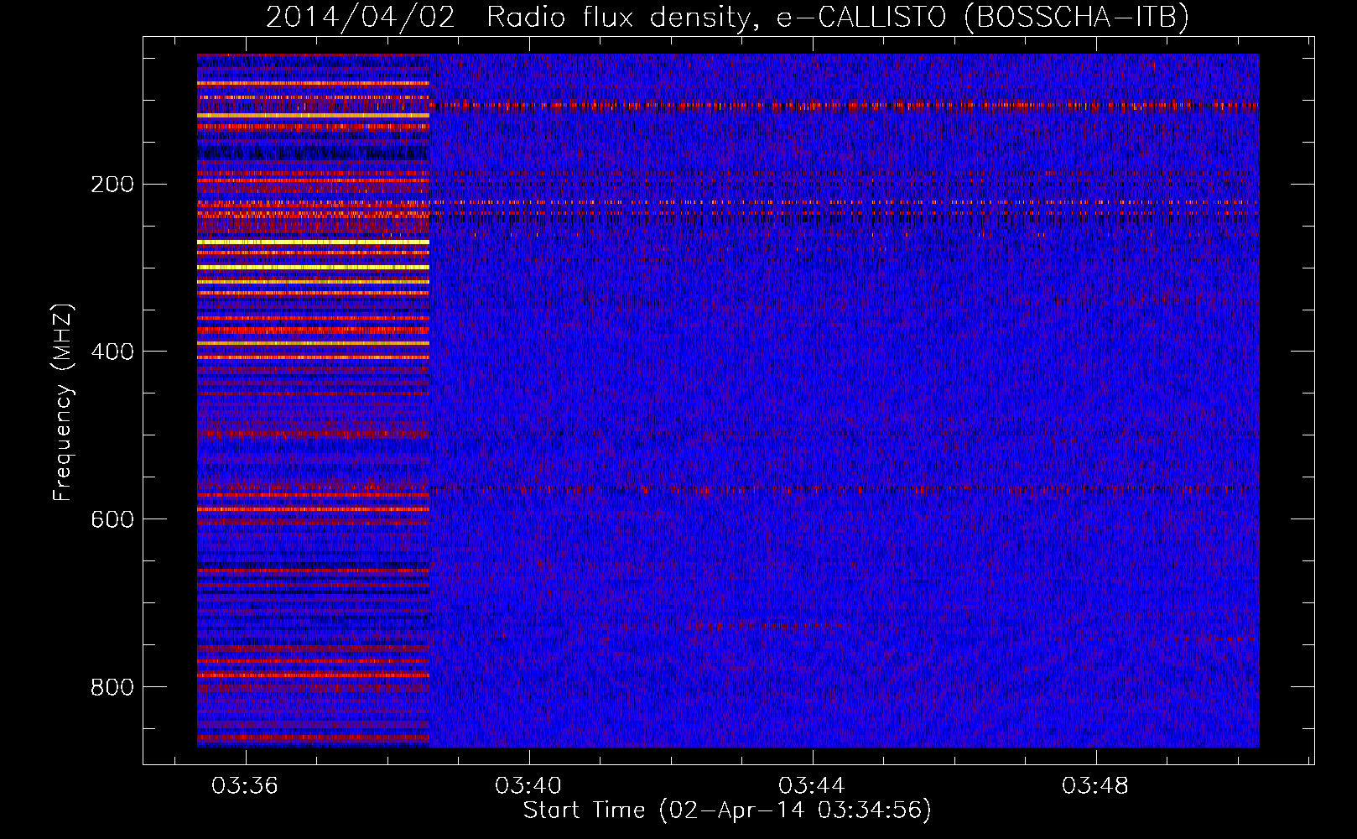The height and width of the screenshot is (839, 1357).
Task: Click the 03:36 time axis label
Action: pyautogui.click(x=245, y=786)
